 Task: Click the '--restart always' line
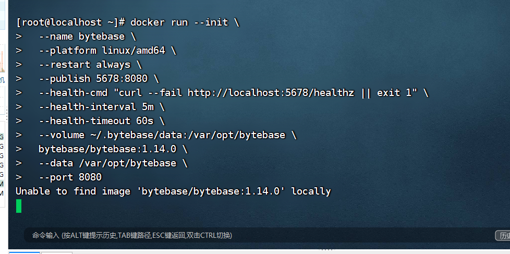[x=79, y=64]
